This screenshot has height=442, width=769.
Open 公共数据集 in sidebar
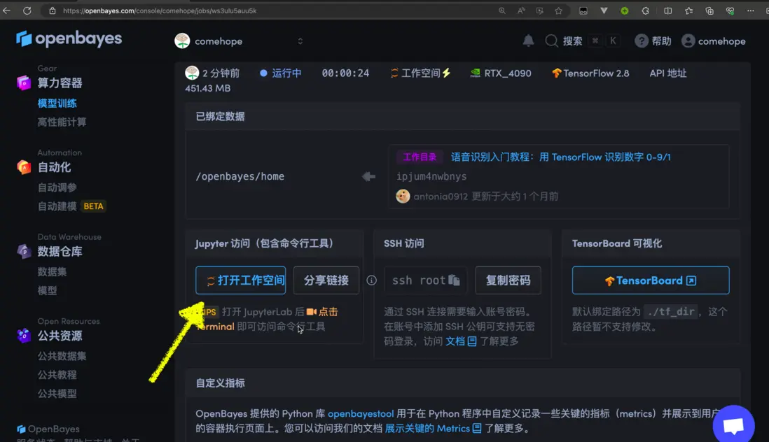(x=62, y=356)
